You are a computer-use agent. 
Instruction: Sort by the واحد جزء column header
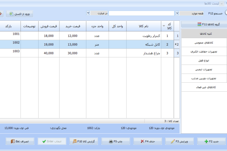[97, 26]
